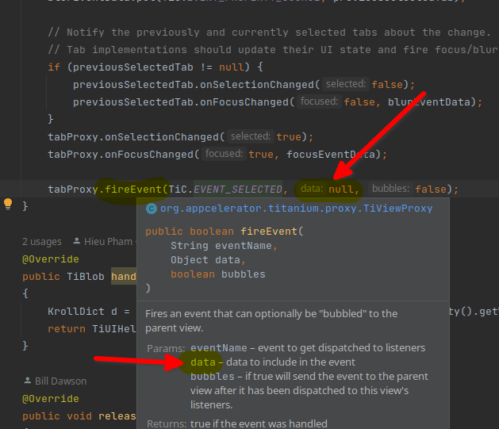Viewport: 499px width, 429px height.
Task: Click EVENT_SELECTED constant in fireEvent call
Action: pos(238,190)
